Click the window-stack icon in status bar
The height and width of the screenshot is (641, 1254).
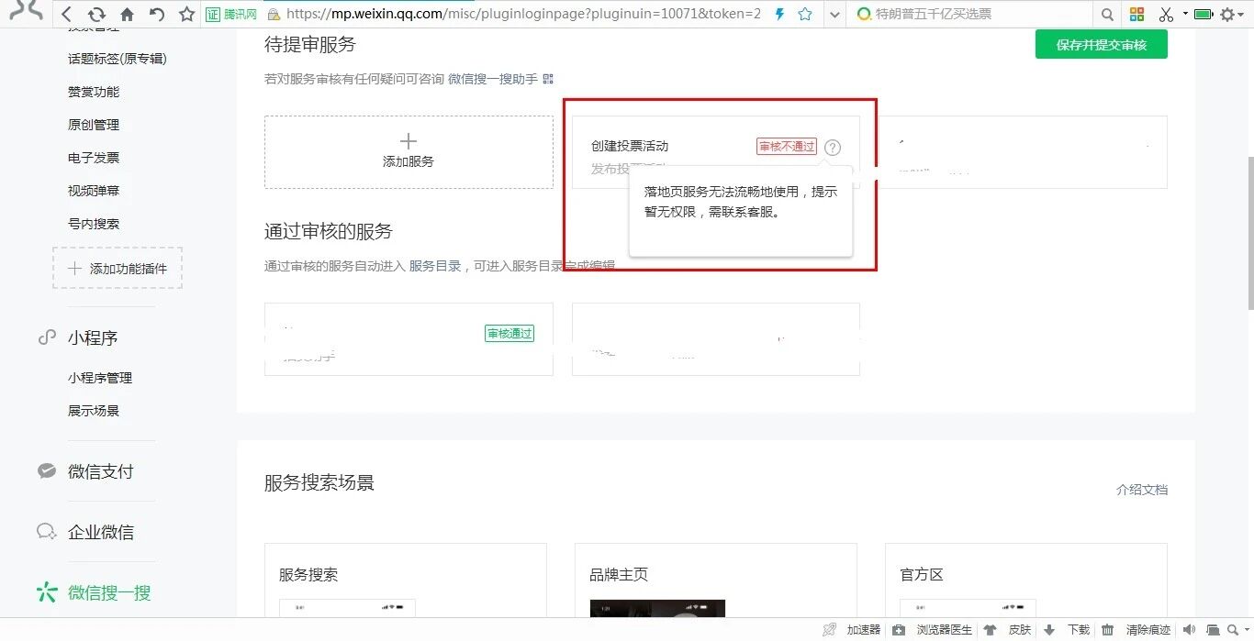(x=1214, y=630)
